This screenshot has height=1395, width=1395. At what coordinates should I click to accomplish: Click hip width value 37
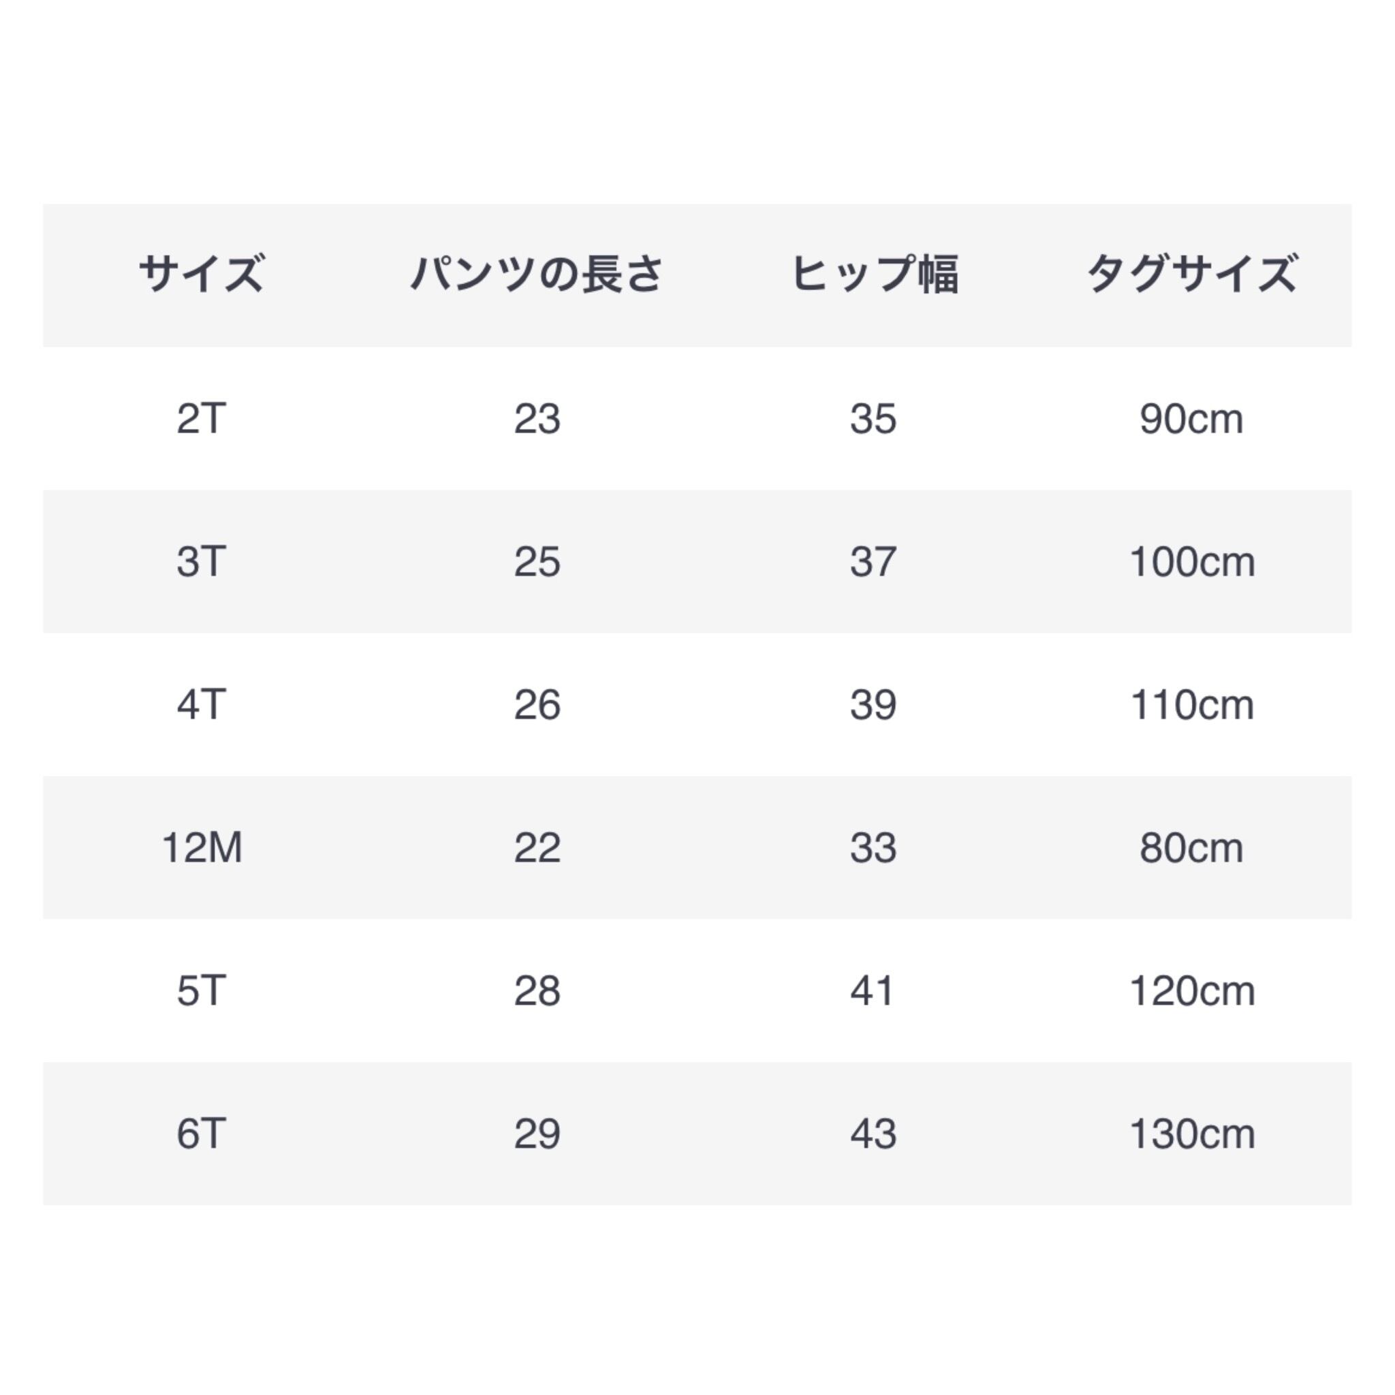(873, 562)
